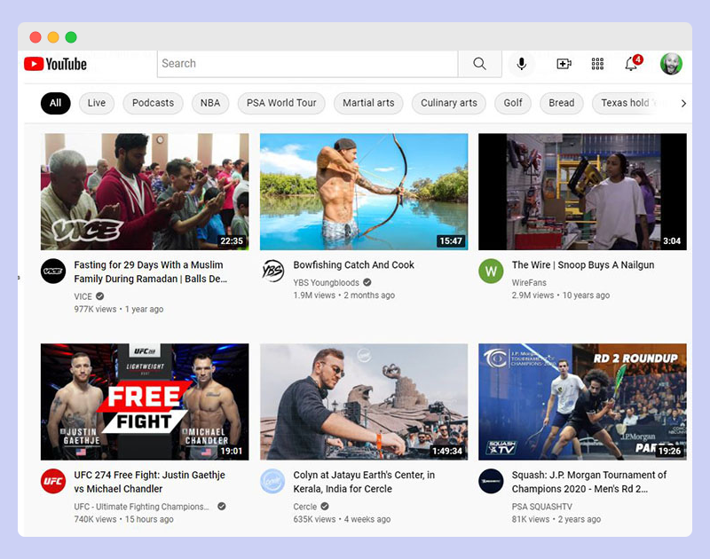Open title 'Colyn at Jatayu Earth's Center'
Screen dimensions: 710x559
pos(364,482)
